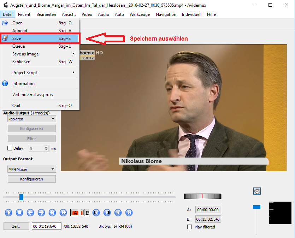Click the Play button in playback controls
The image size is (295, 238).
8,213
